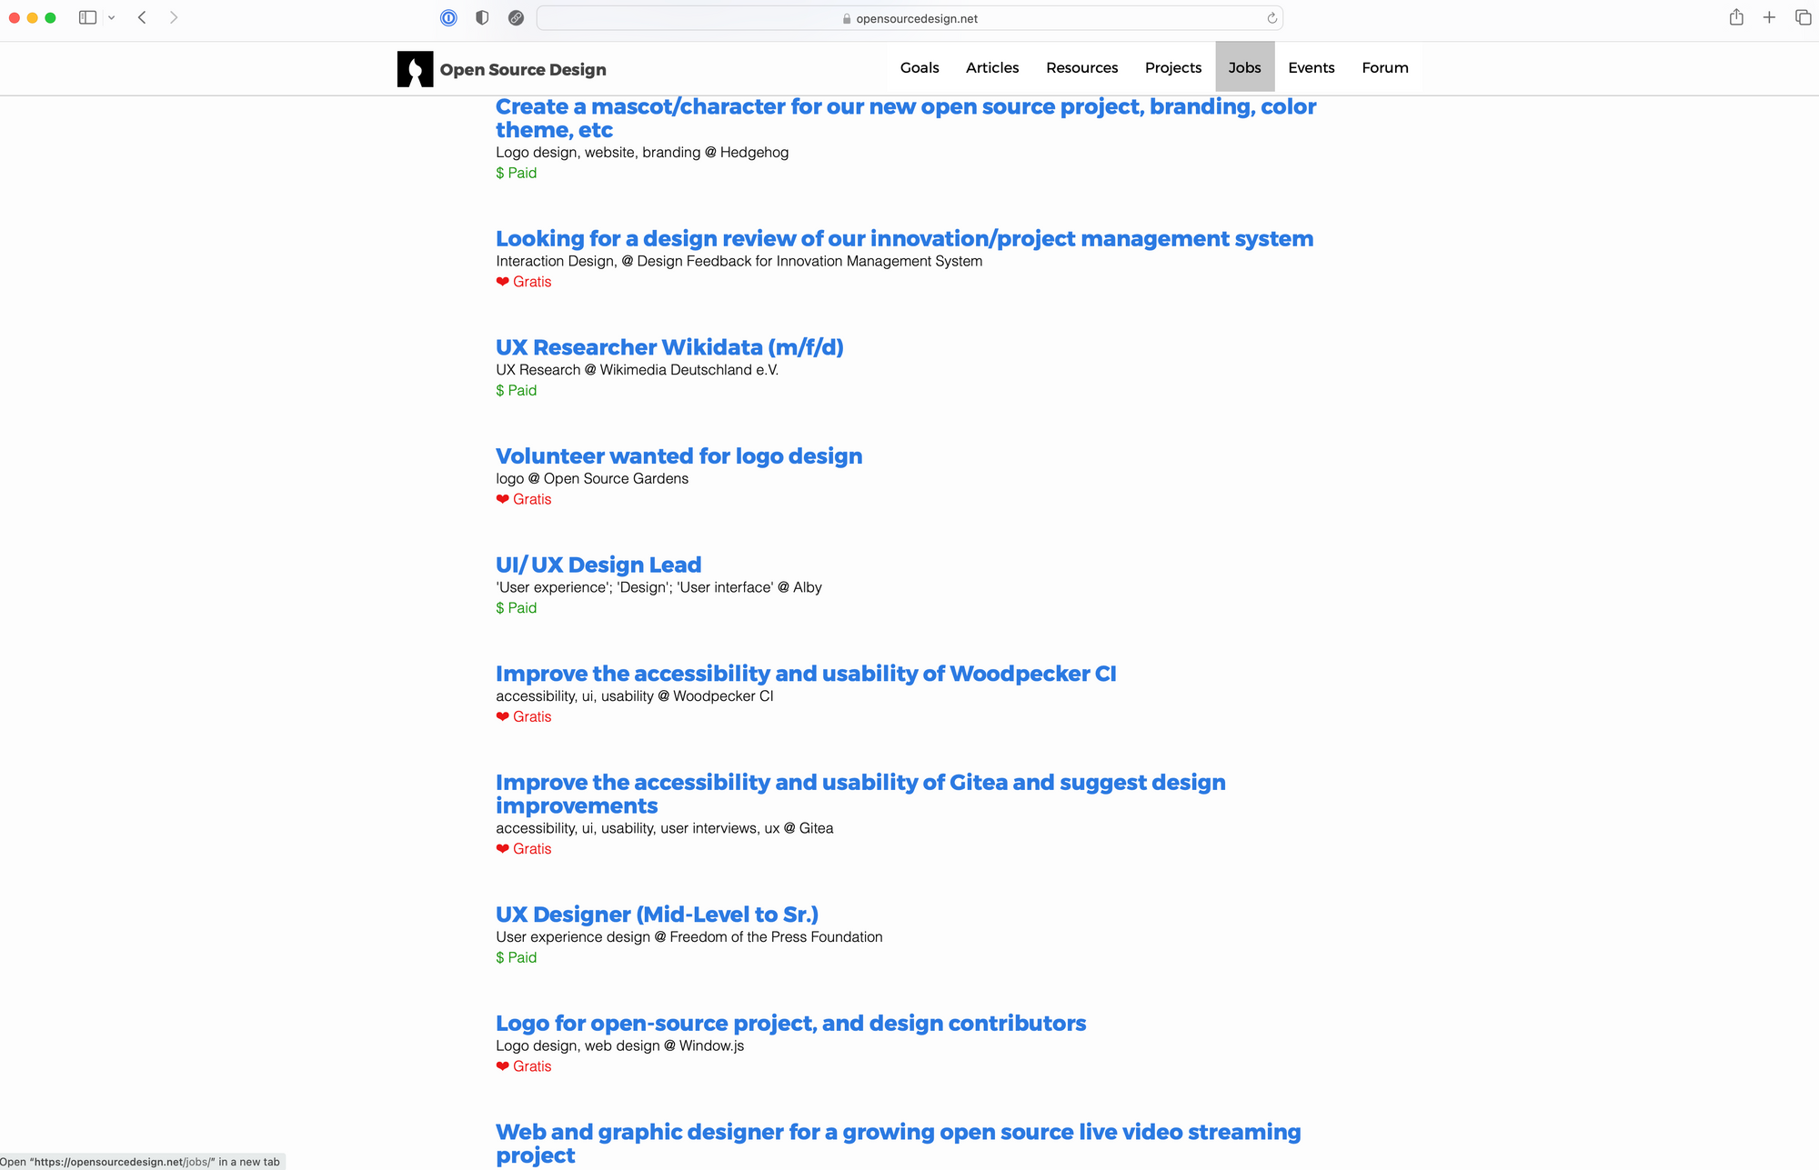Open the UI/UX Design Lead job
The width and height of the screenshot is (1819, 1170).
click(x=598, y=565)
